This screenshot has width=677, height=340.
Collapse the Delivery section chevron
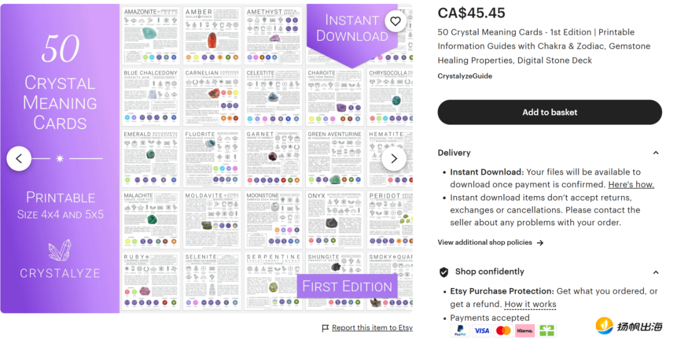tap(656, 153)
